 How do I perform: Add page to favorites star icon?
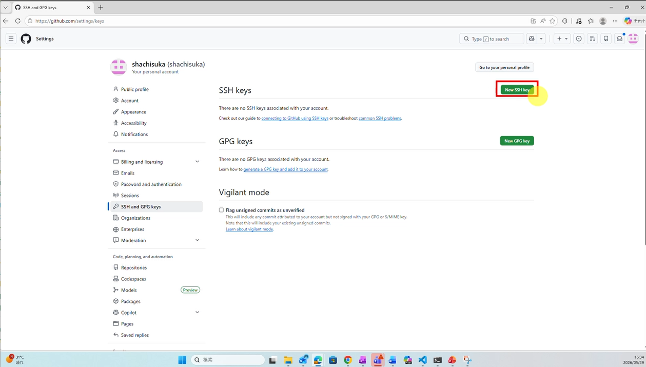(x=552, y=21)
